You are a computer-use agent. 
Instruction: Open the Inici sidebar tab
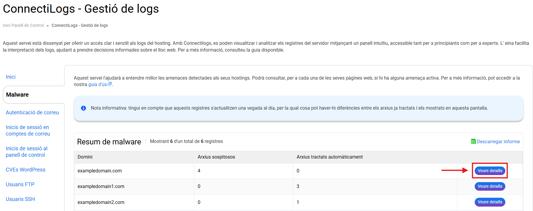[11, 77]
